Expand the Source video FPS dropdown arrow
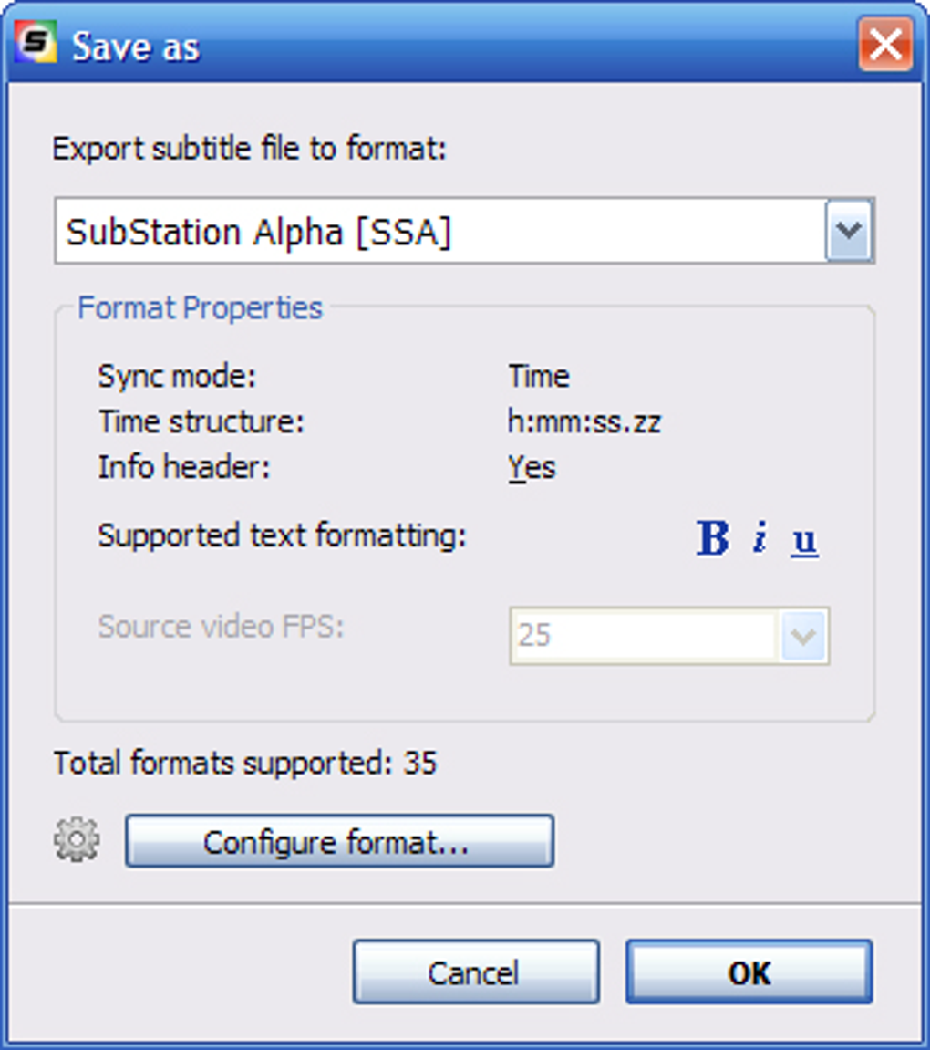 pos(804,636)
